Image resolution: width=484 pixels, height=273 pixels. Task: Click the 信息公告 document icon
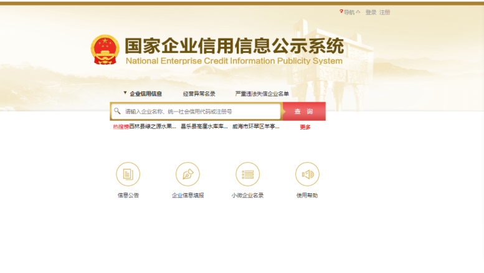128,175
